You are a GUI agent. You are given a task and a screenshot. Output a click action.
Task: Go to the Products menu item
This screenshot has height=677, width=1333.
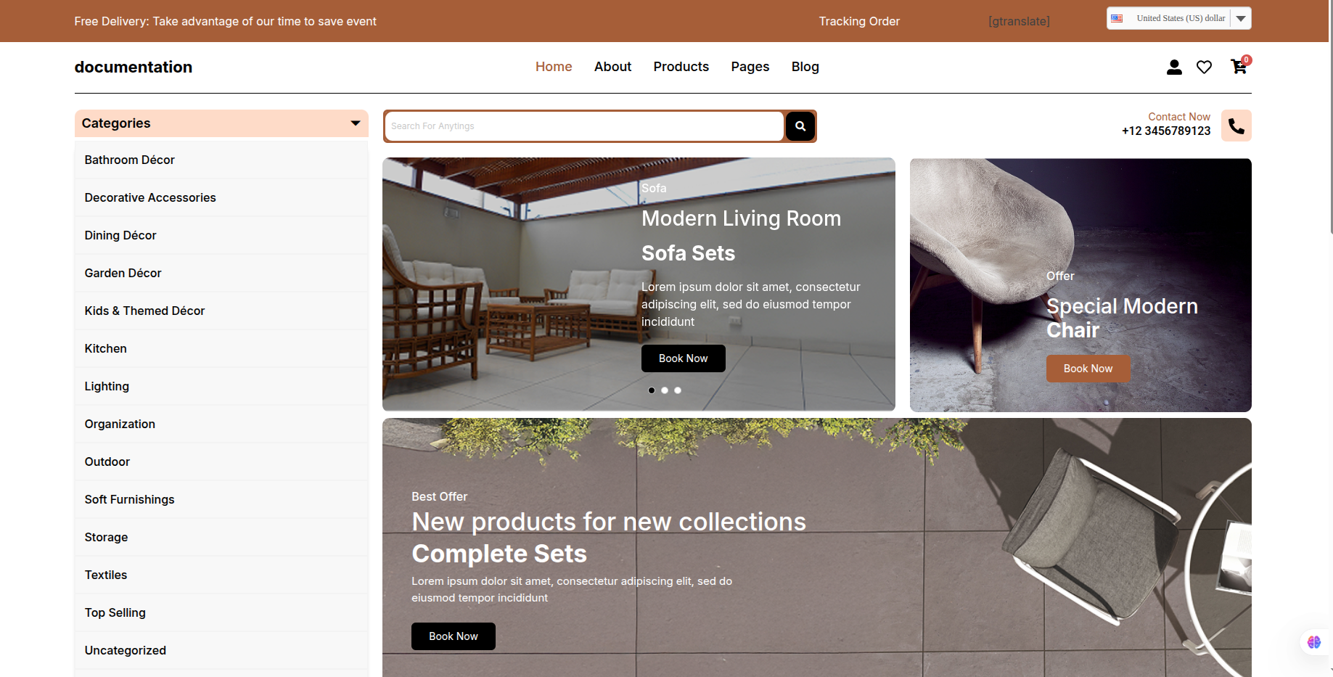(x=681, y=67)
